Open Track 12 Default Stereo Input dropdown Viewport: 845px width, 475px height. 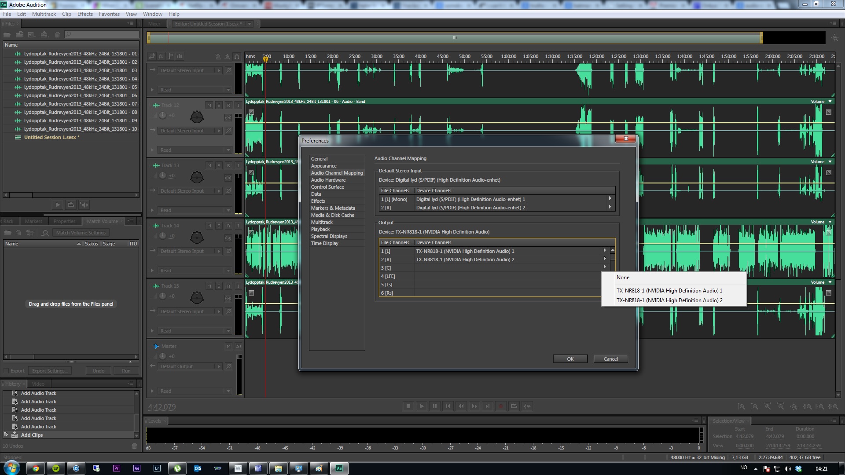(191, 131)
